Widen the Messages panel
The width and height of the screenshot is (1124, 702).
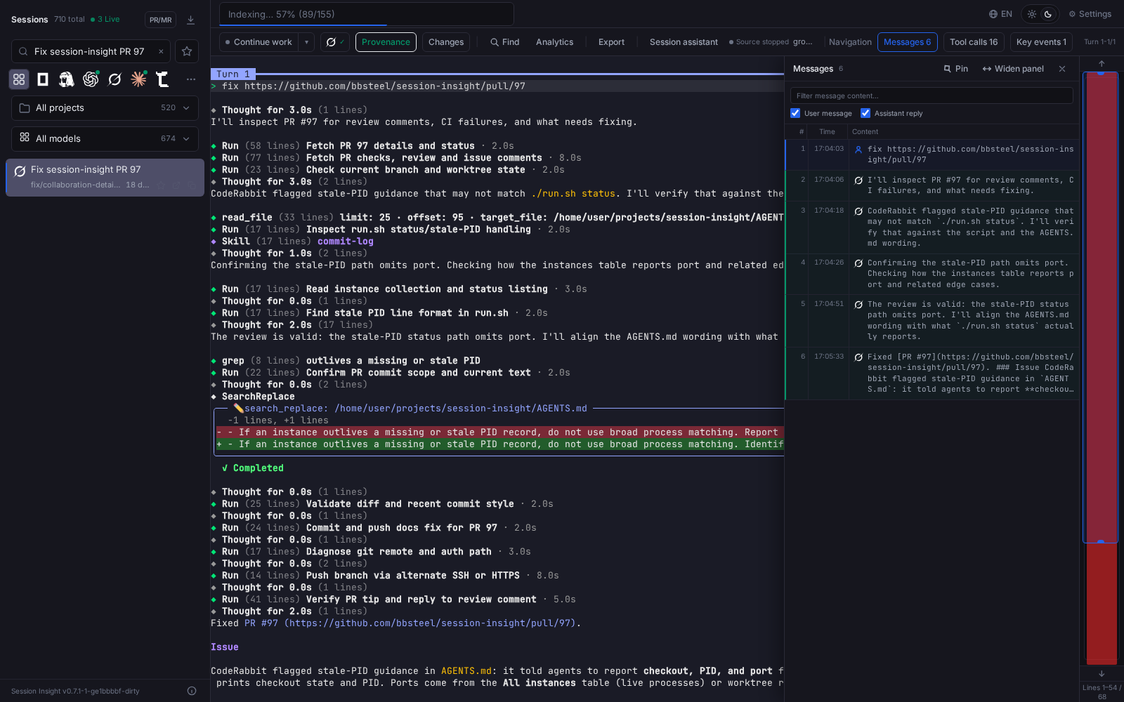[x=1013, y=69]
